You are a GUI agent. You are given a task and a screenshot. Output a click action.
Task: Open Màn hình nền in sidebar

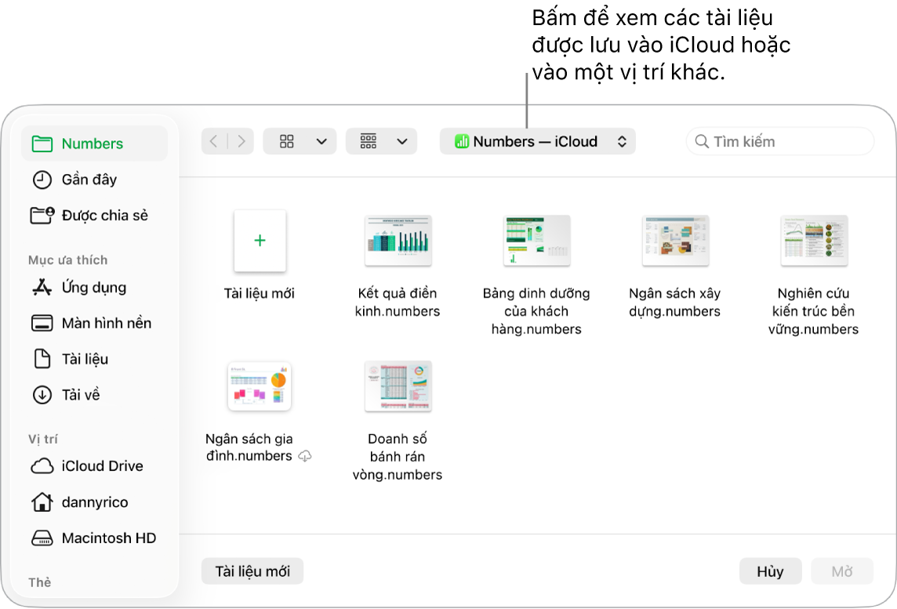(x=94, y=323)
